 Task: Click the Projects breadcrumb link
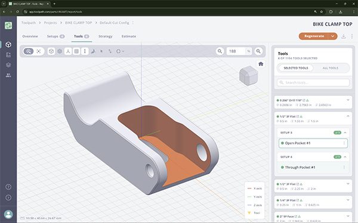(50, 23)
